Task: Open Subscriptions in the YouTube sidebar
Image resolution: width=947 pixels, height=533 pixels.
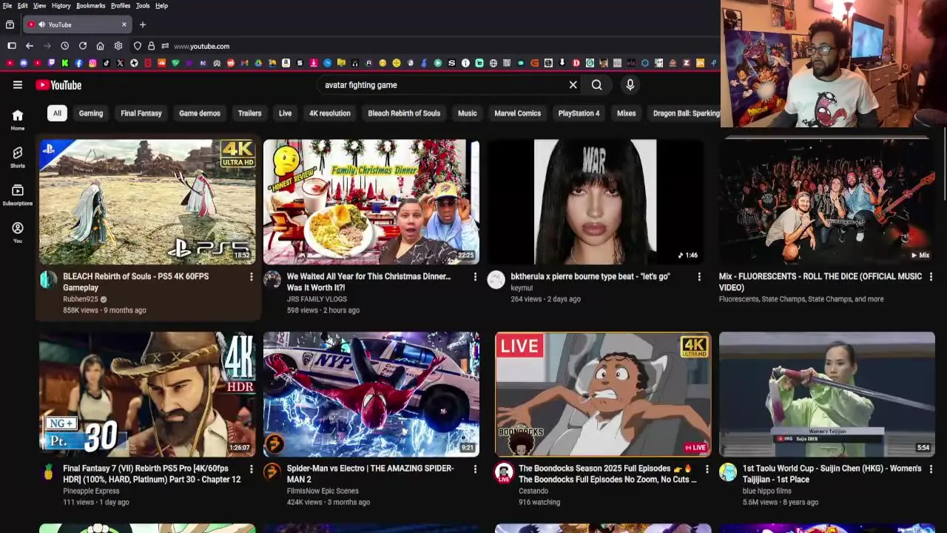Action: [17, 194]
